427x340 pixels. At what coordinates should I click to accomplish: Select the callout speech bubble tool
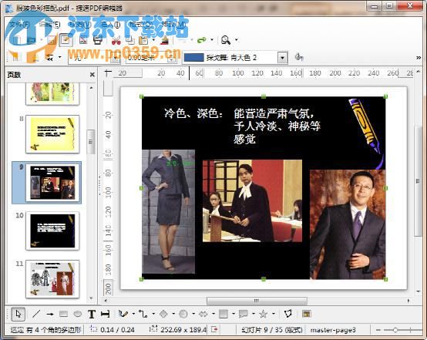coord(244,314)
